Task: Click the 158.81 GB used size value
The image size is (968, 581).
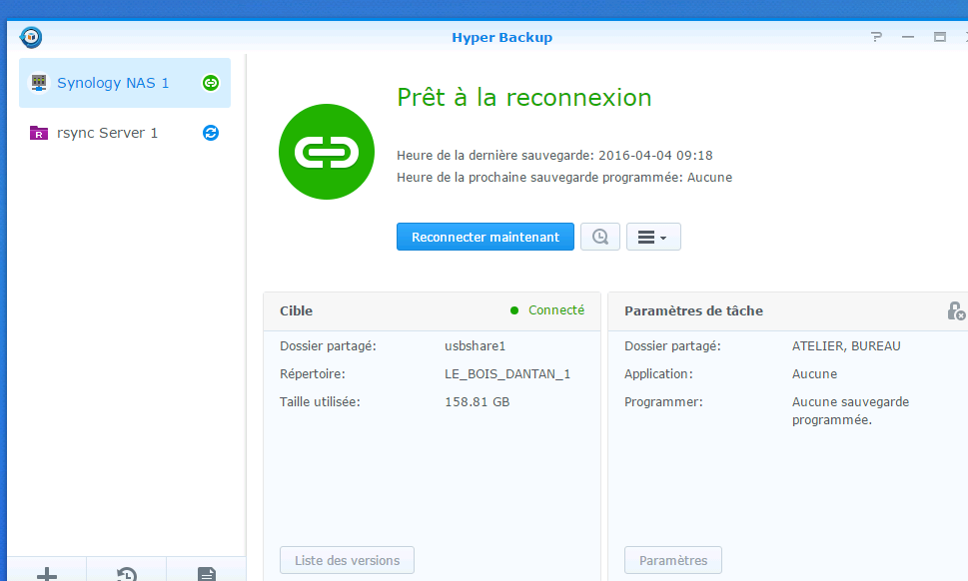Action: coord(478,401)
